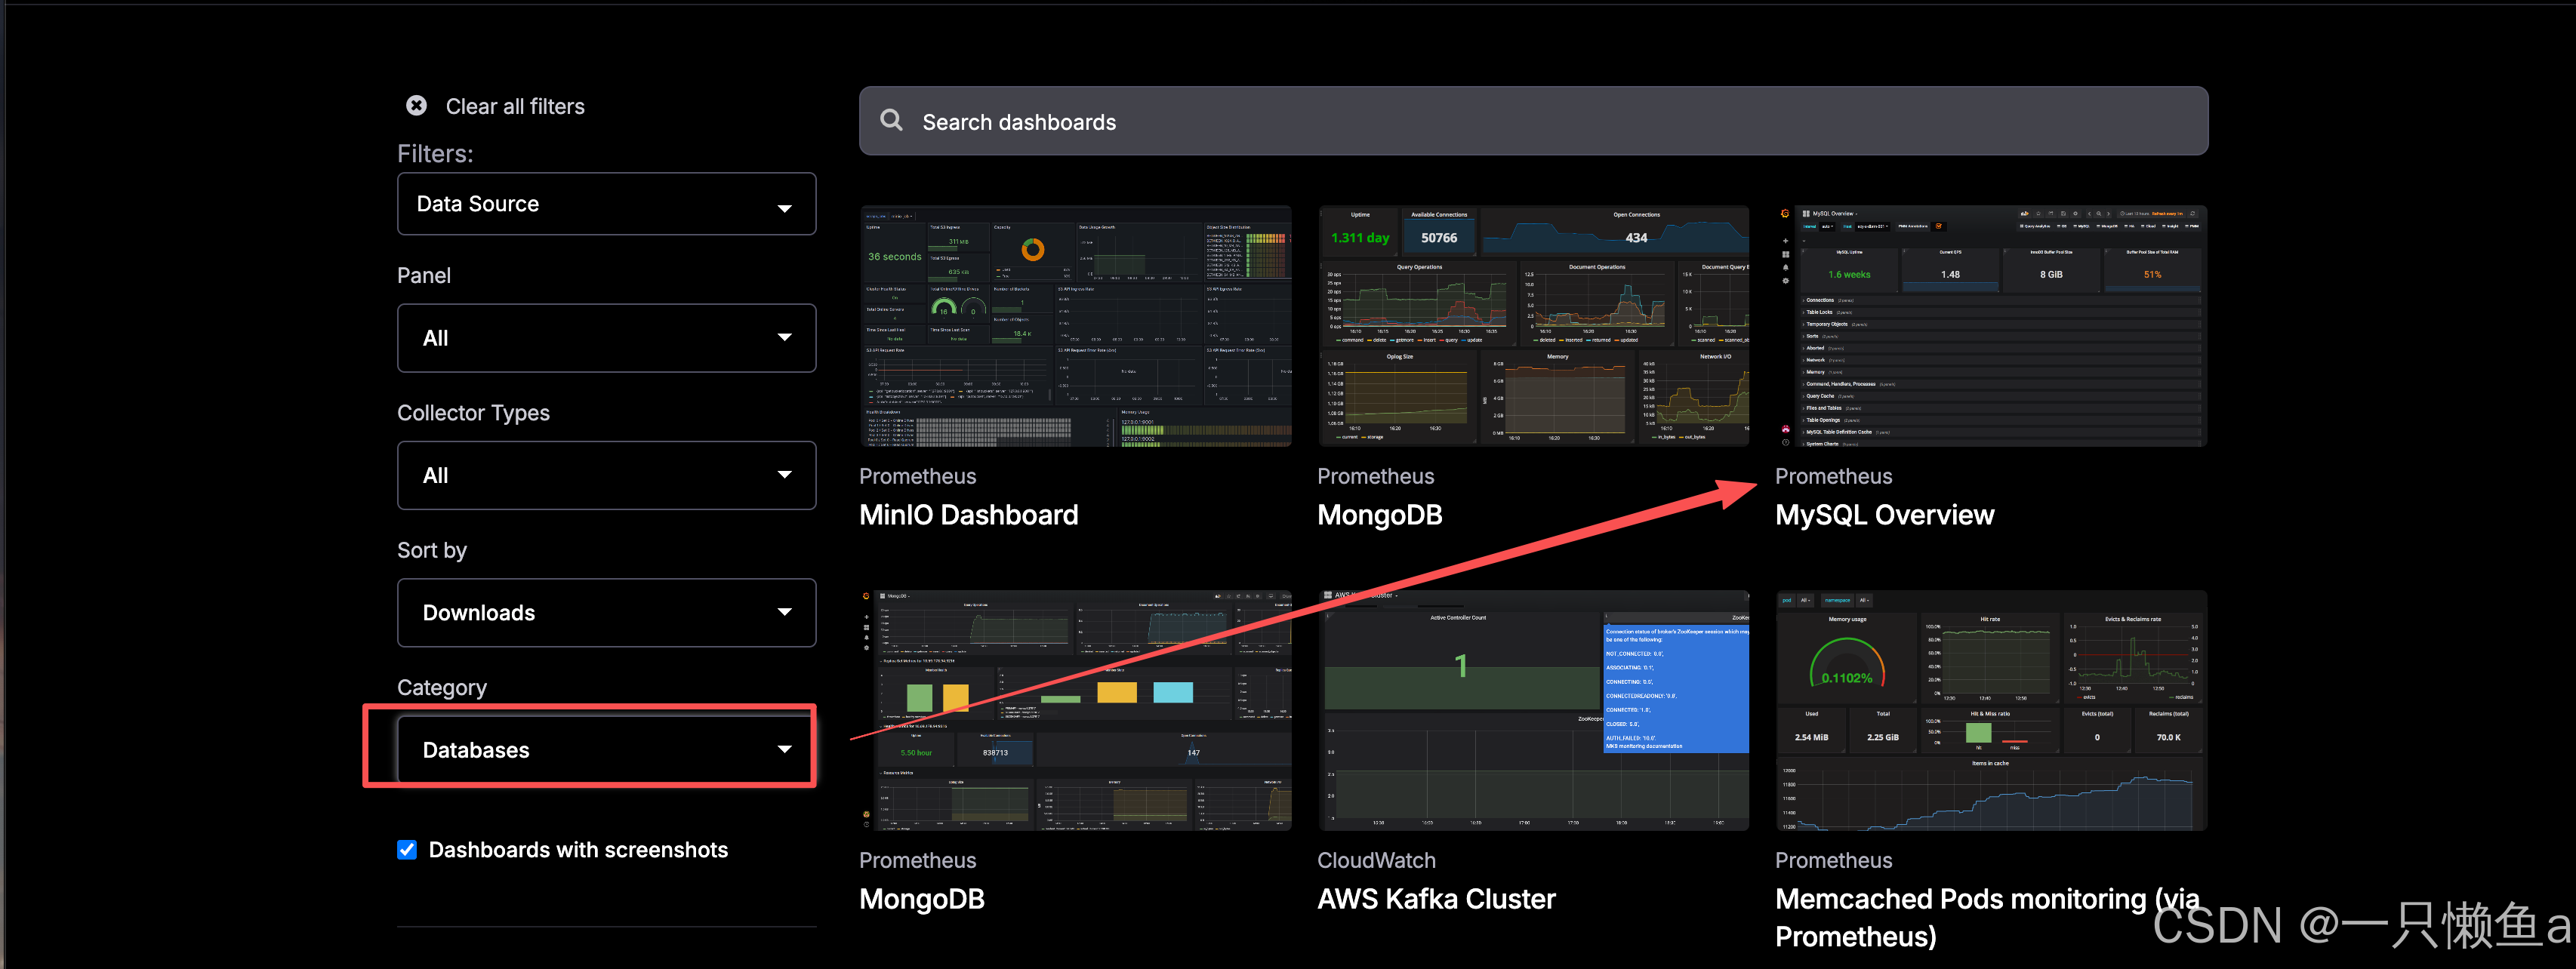2576x969 pixels.
Task: Click the Data Source dropdown arrow icon
Action: 784,208
